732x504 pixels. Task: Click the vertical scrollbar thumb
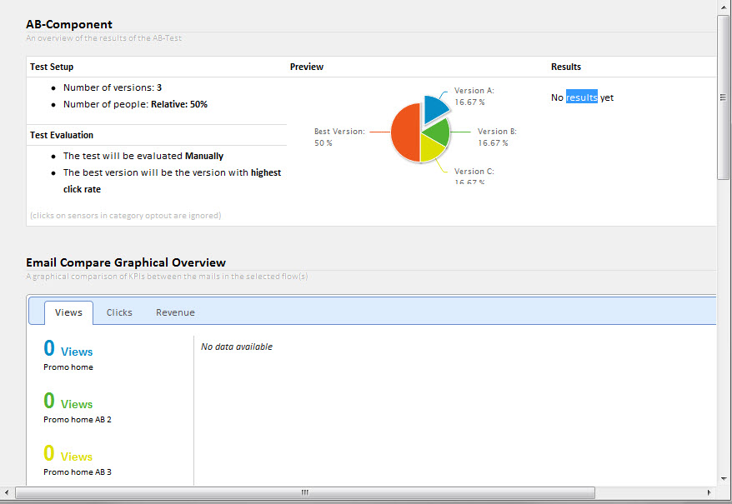coord(723,97)
